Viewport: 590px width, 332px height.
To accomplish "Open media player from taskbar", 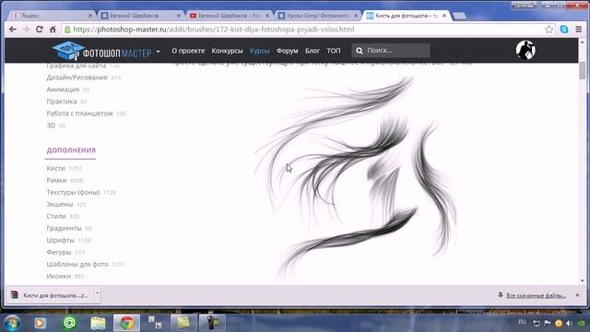I will point(41,323).
